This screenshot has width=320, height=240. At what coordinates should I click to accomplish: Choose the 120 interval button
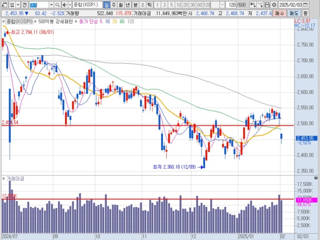click(207, 4)
